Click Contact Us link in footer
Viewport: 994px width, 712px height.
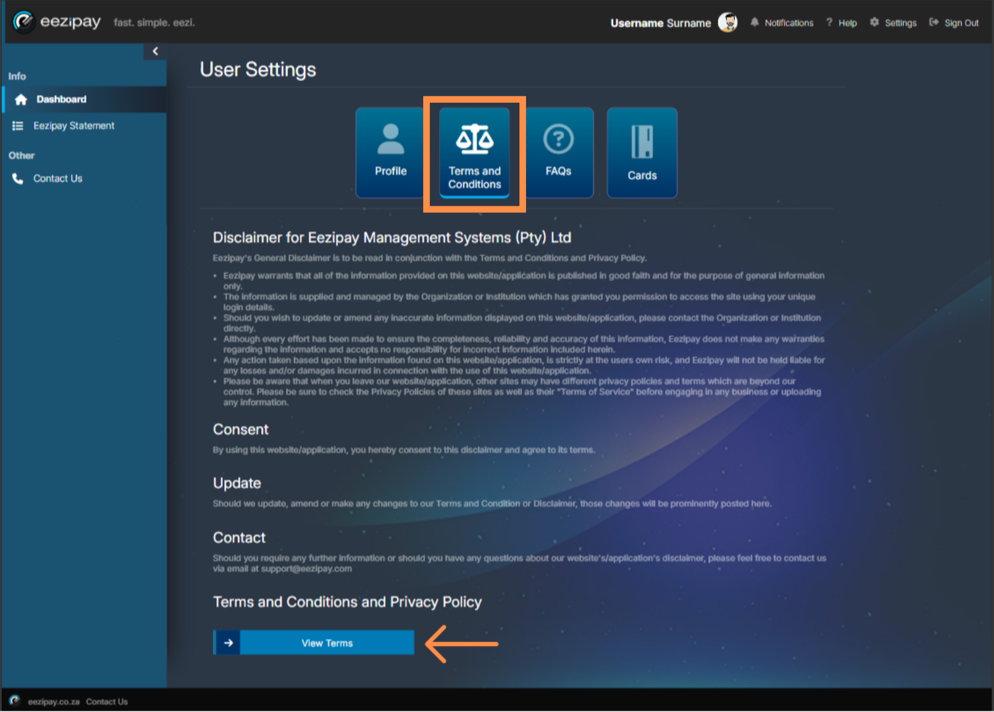pyautogui.click(x=107, y=701)
